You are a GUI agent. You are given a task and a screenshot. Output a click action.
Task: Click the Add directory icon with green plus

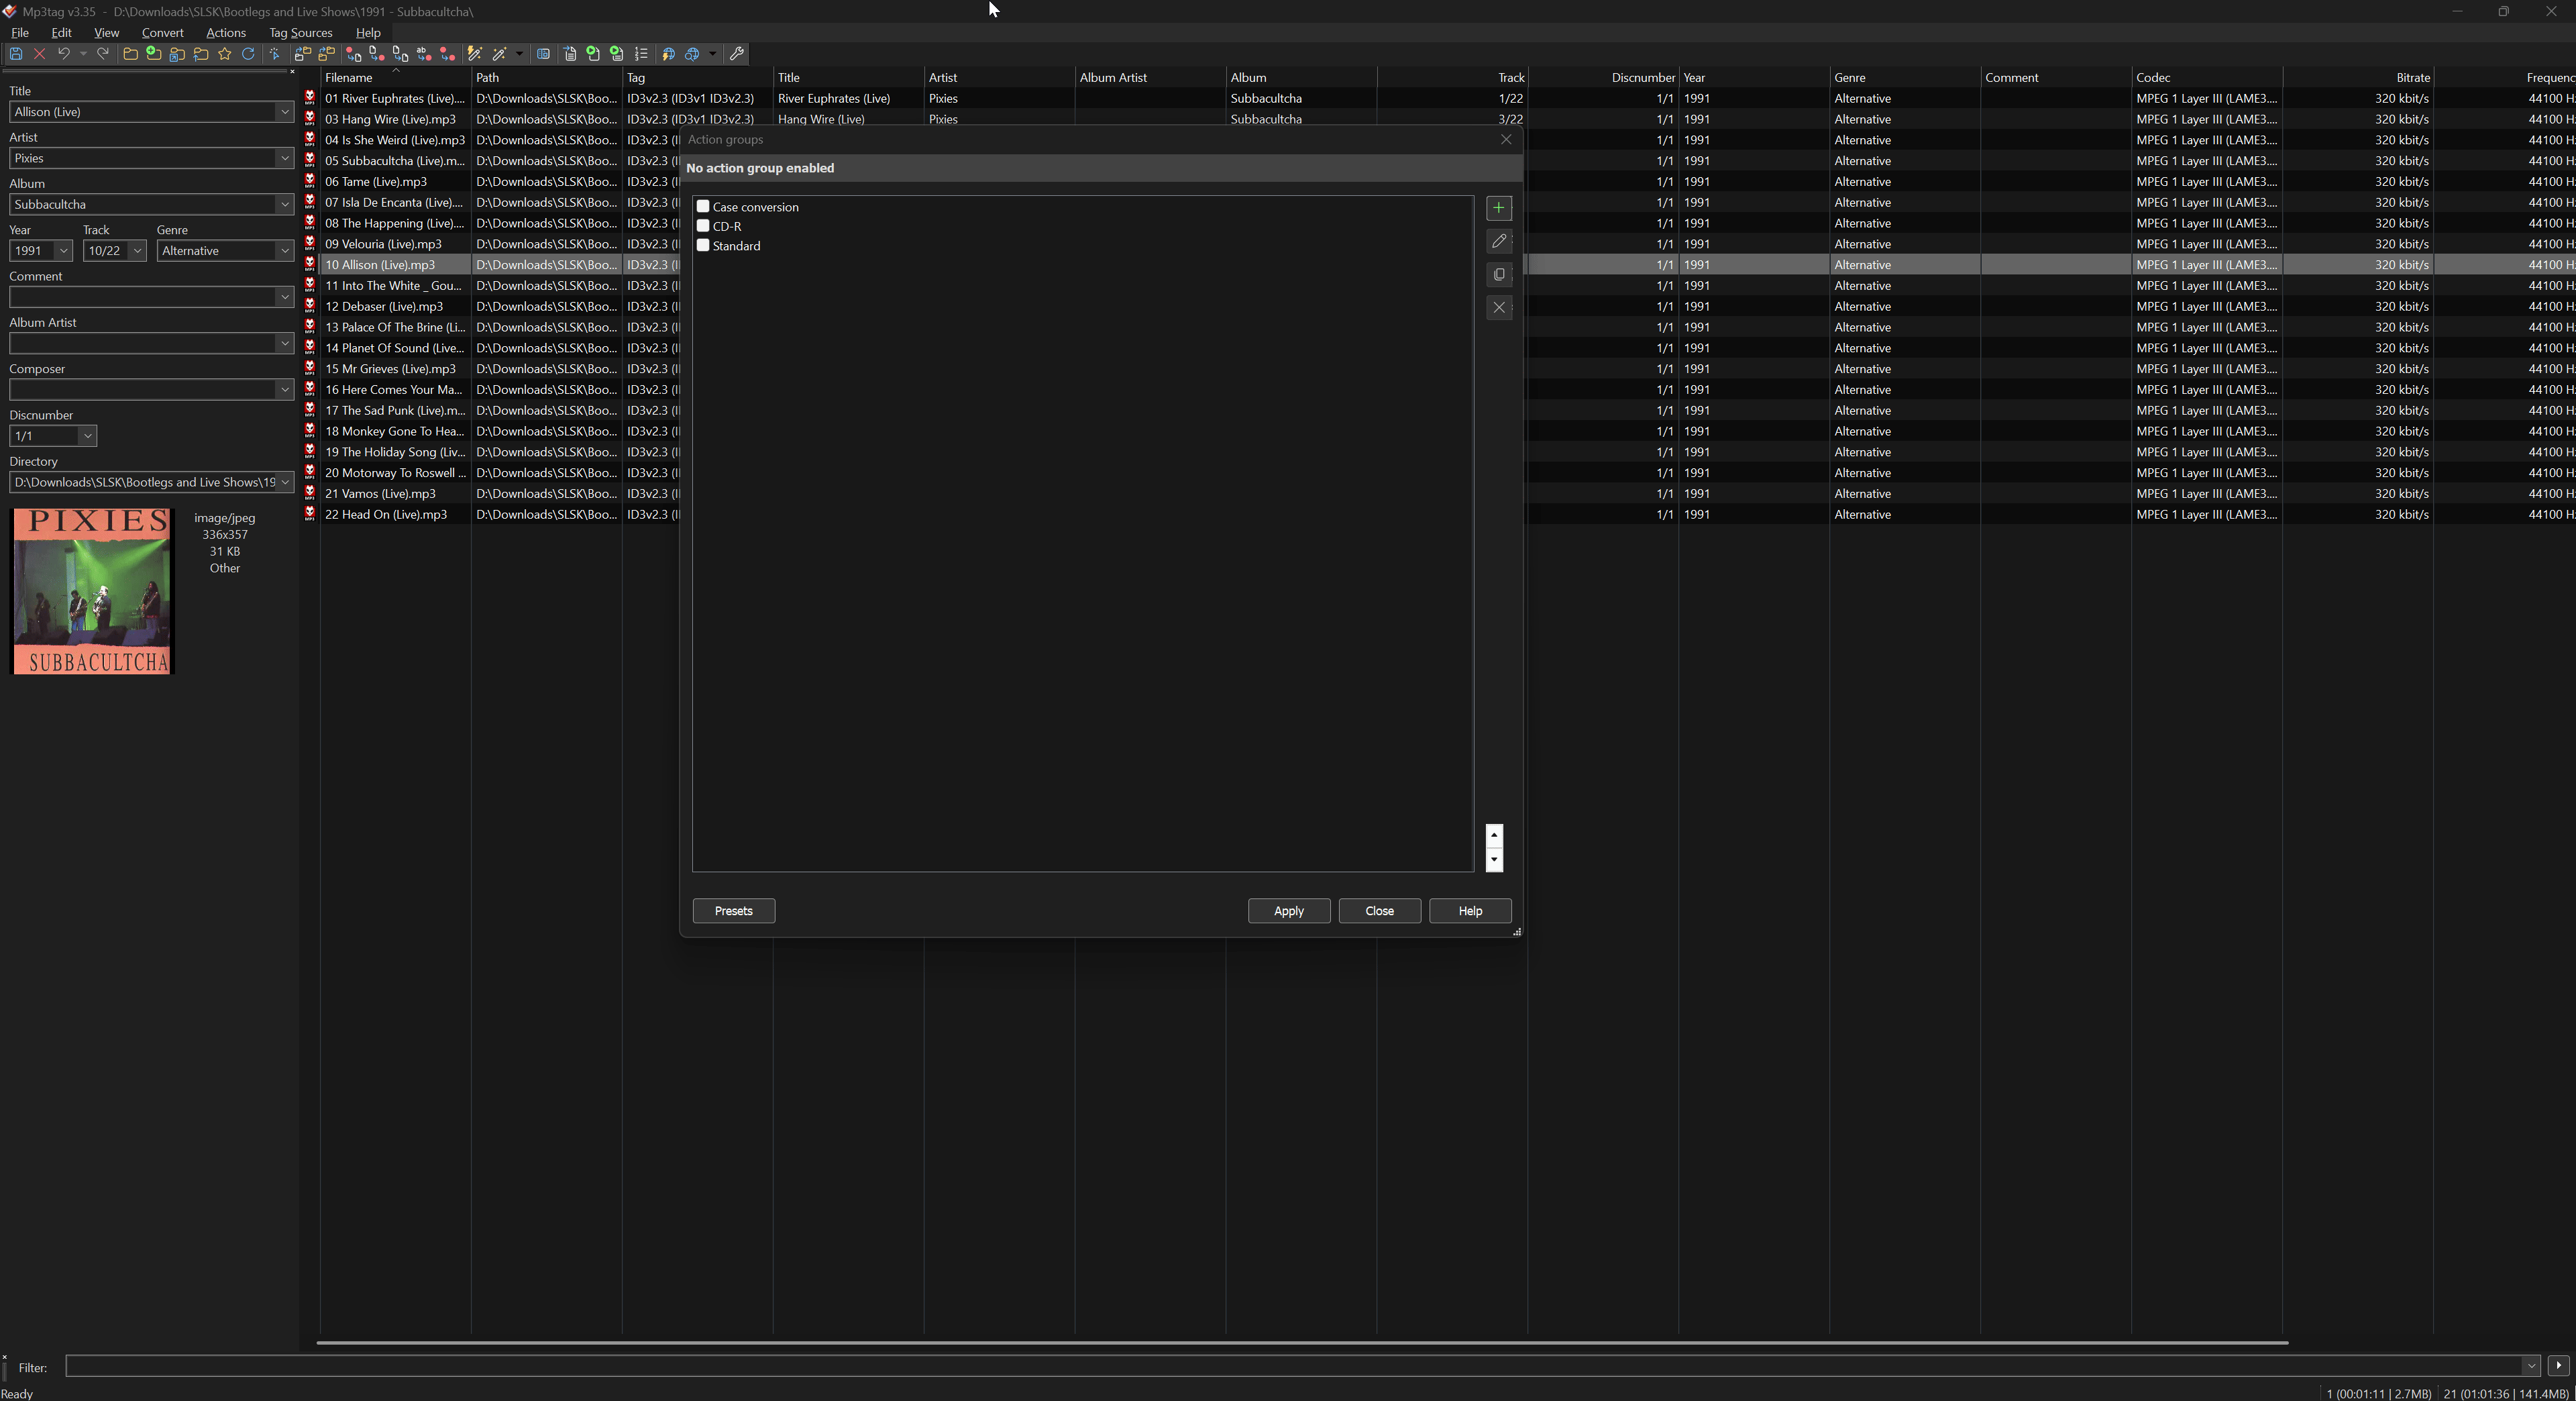coord(154,54)
